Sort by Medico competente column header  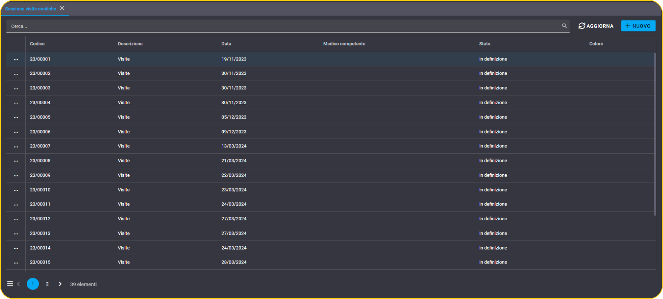(344, 44)
